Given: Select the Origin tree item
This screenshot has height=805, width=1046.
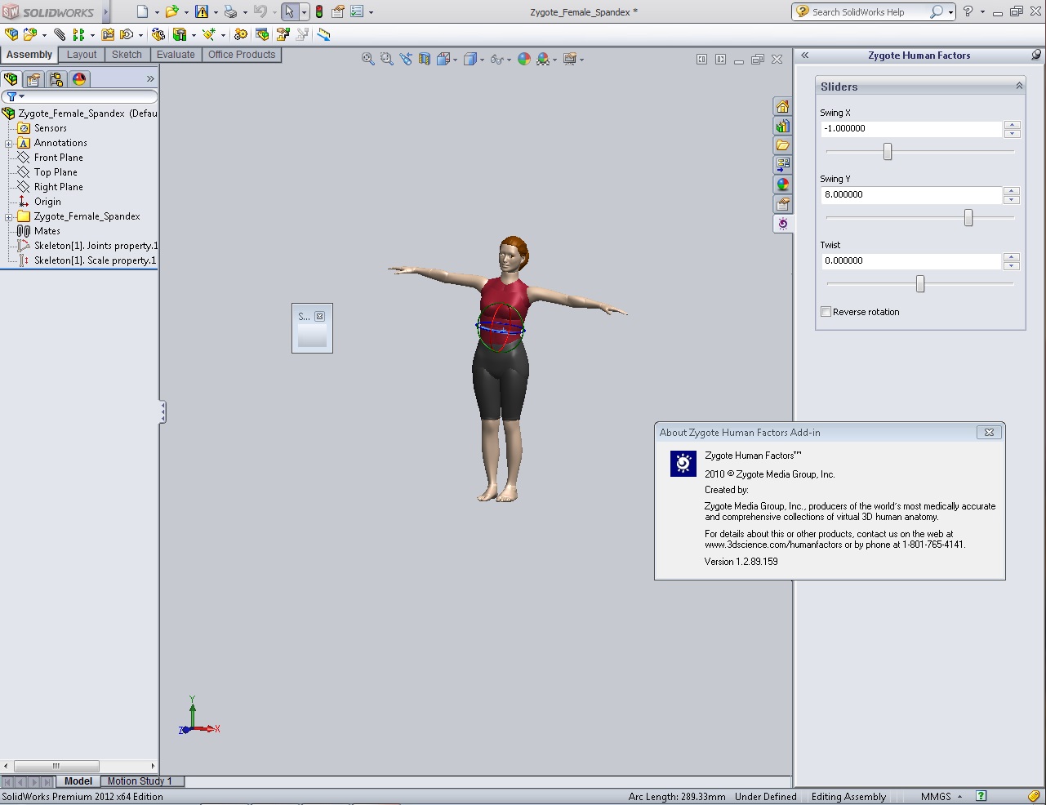Looking at the screenshot, I should pos(47,202).
